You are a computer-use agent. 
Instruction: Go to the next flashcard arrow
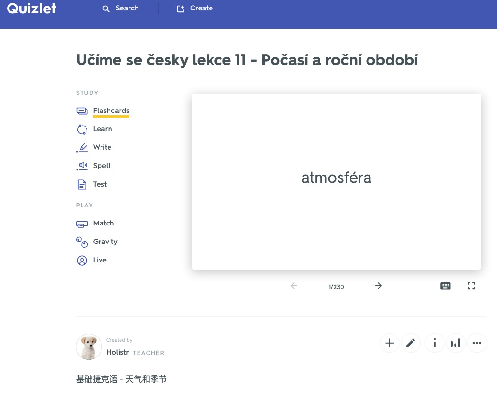(x=378, y=286)
